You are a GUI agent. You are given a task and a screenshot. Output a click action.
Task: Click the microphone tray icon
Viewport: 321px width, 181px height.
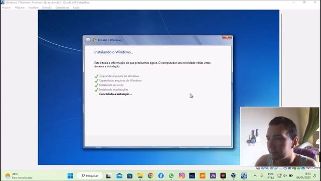(262, 175)
